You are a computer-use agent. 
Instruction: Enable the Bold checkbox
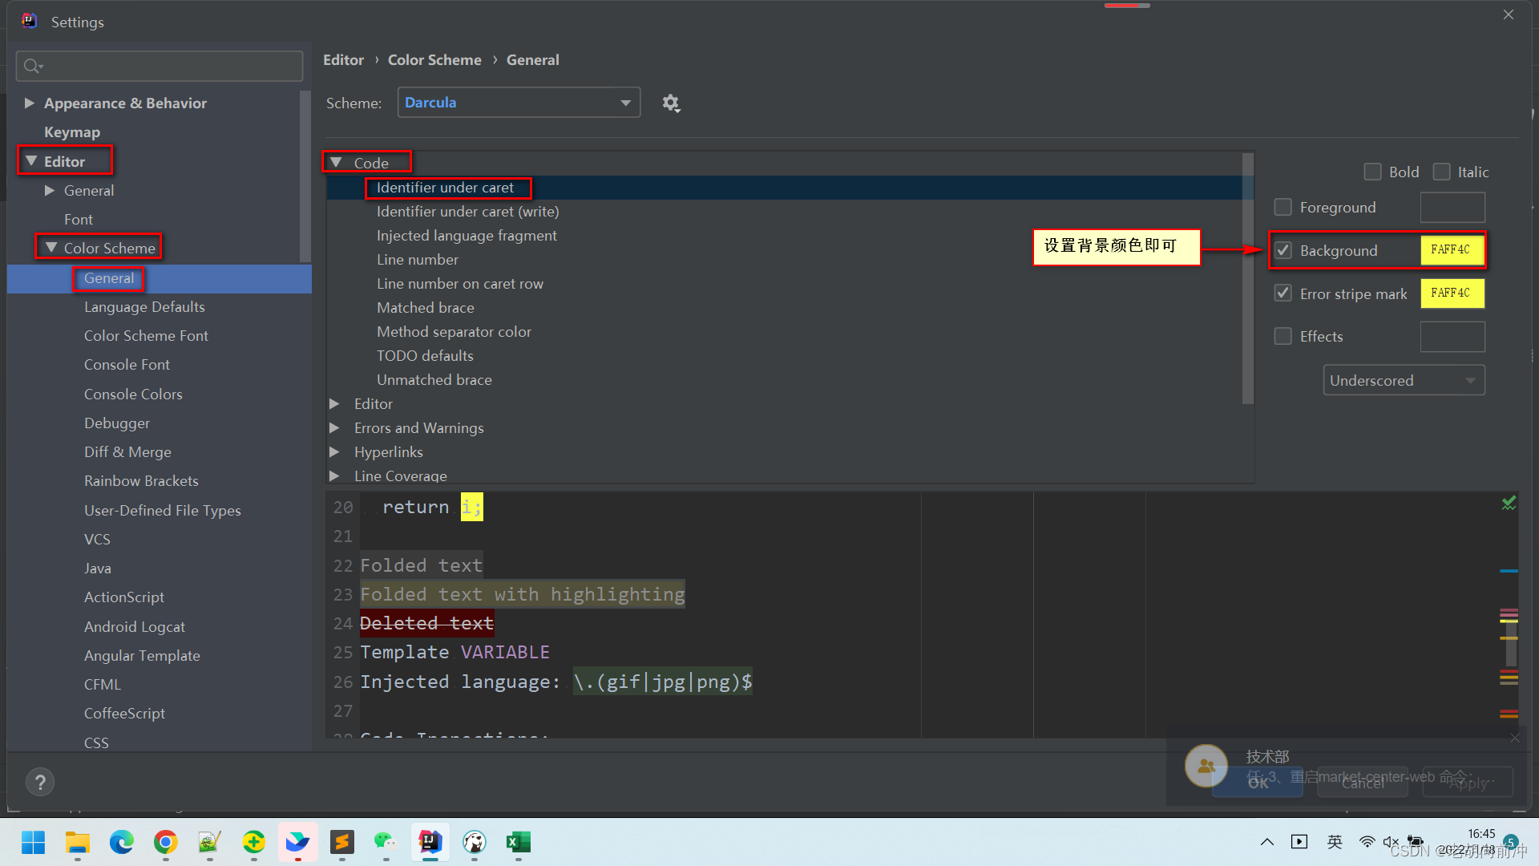click(1372, 172)
